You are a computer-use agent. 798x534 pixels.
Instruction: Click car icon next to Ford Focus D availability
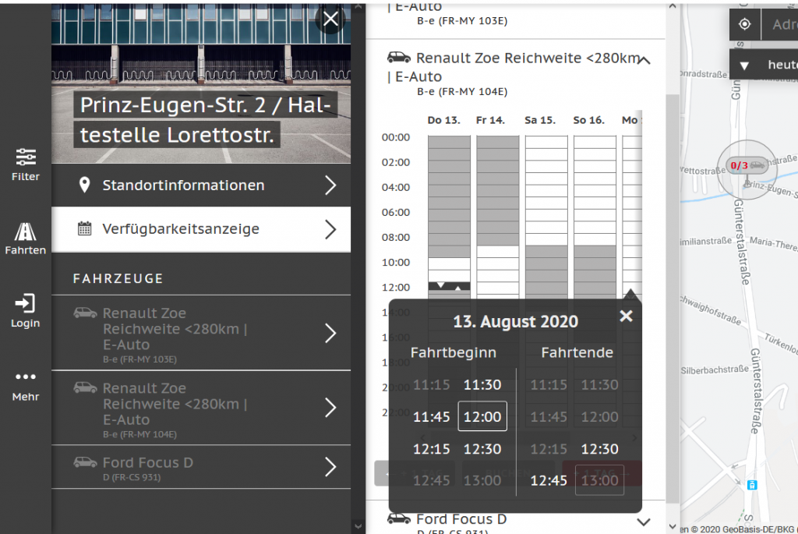click(399, 518)
